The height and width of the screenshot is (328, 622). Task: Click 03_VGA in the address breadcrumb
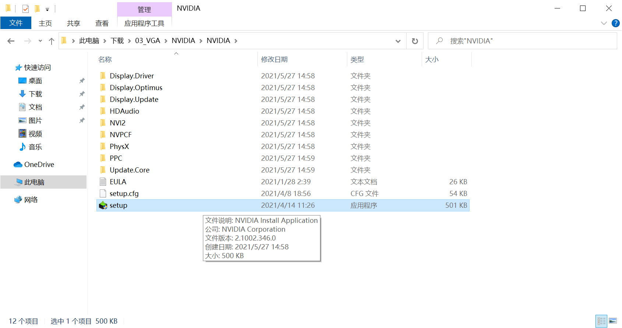148,41
